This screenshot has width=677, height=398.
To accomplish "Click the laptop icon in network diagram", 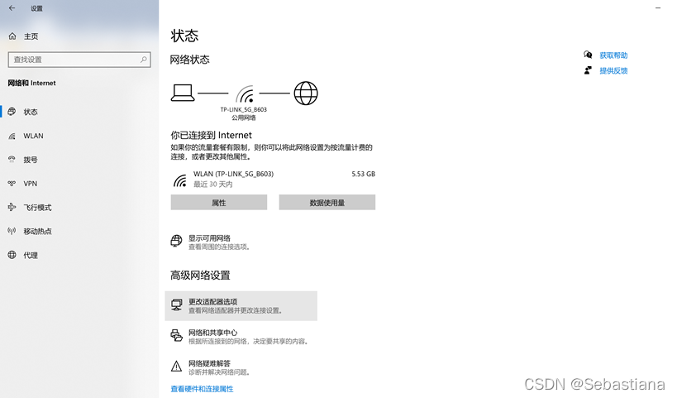I will (183, 93).
